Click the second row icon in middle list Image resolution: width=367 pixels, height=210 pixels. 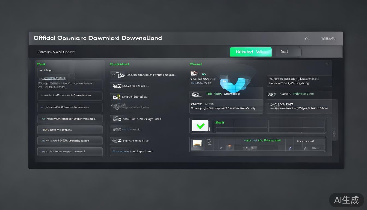117,86
